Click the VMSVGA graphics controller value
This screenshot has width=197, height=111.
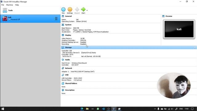click(x=83, y=40)
